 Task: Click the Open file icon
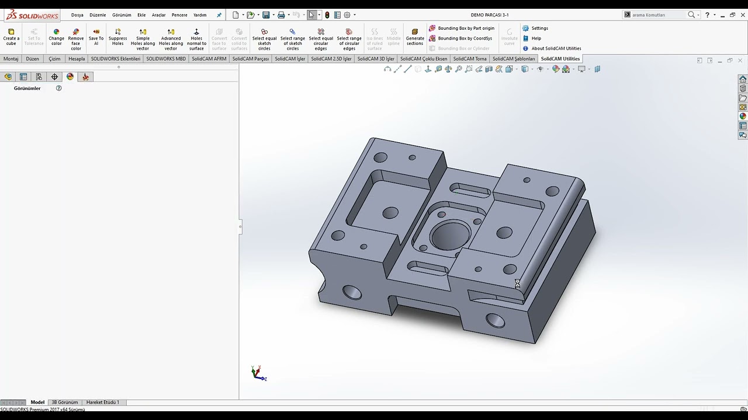tap(250, 15)
